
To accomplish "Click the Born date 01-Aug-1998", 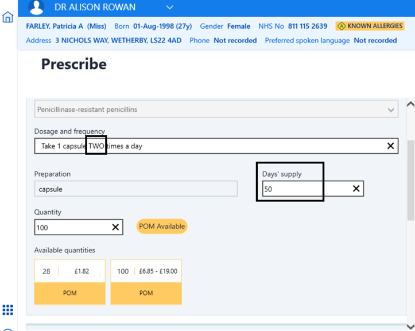I will click(x=162, y=26).
